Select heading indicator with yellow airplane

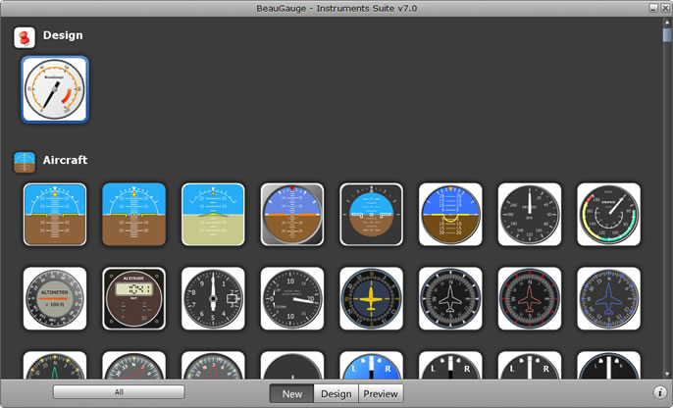371,298
